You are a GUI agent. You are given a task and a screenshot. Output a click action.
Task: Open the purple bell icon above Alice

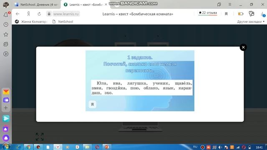coord(5,129)
